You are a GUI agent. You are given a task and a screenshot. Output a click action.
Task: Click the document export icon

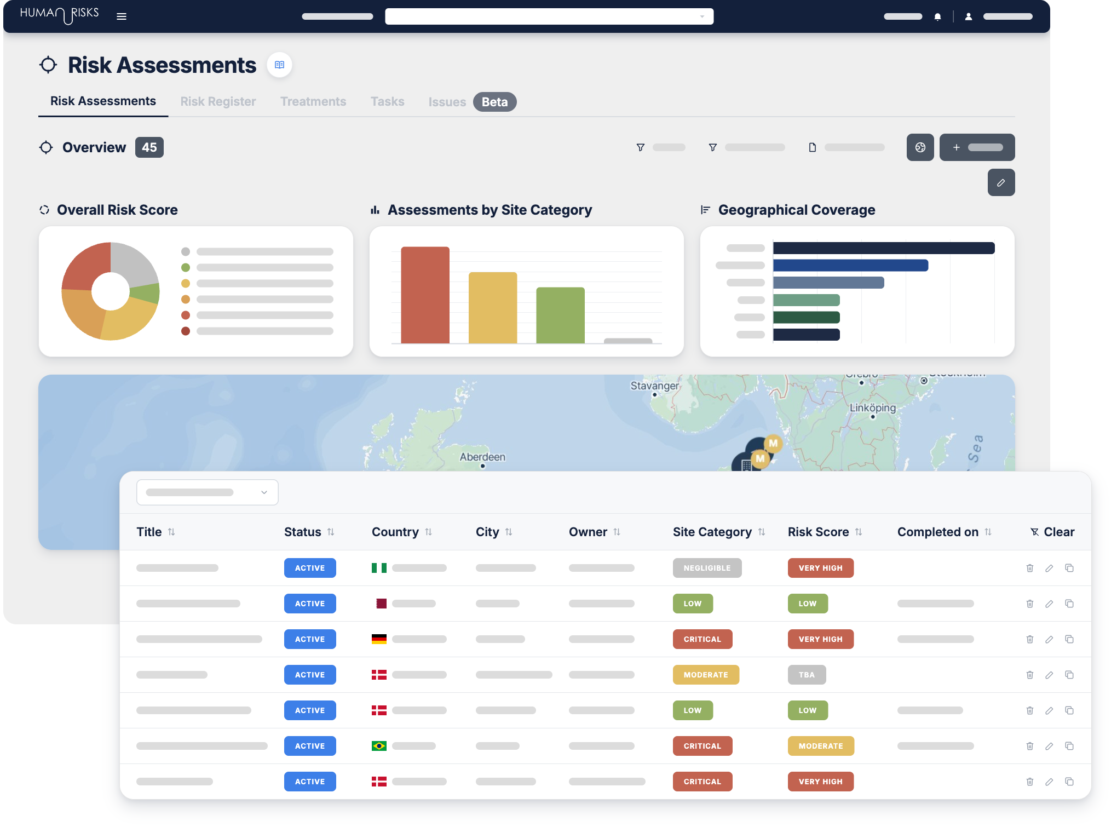pyautogui.click(x=812, y=147)
